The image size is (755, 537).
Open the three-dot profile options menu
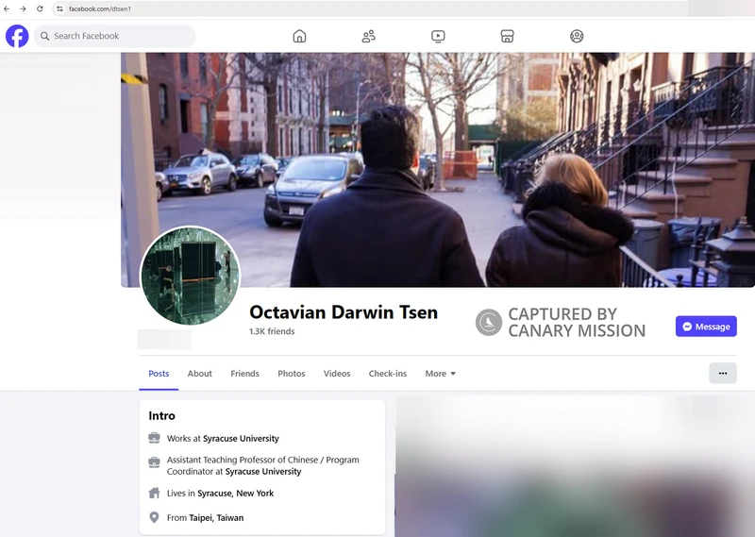(723, 373)
